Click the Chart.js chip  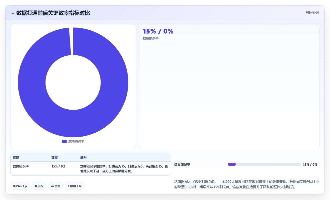[x=20, y=186]
